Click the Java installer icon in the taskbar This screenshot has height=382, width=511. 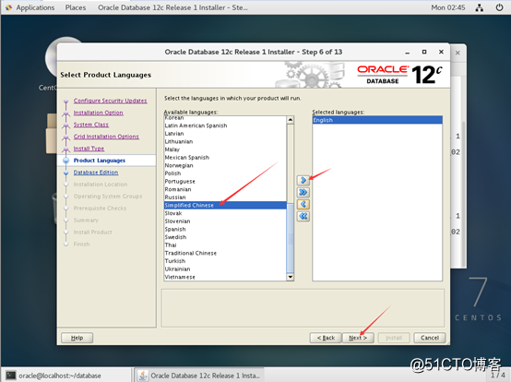142,376
